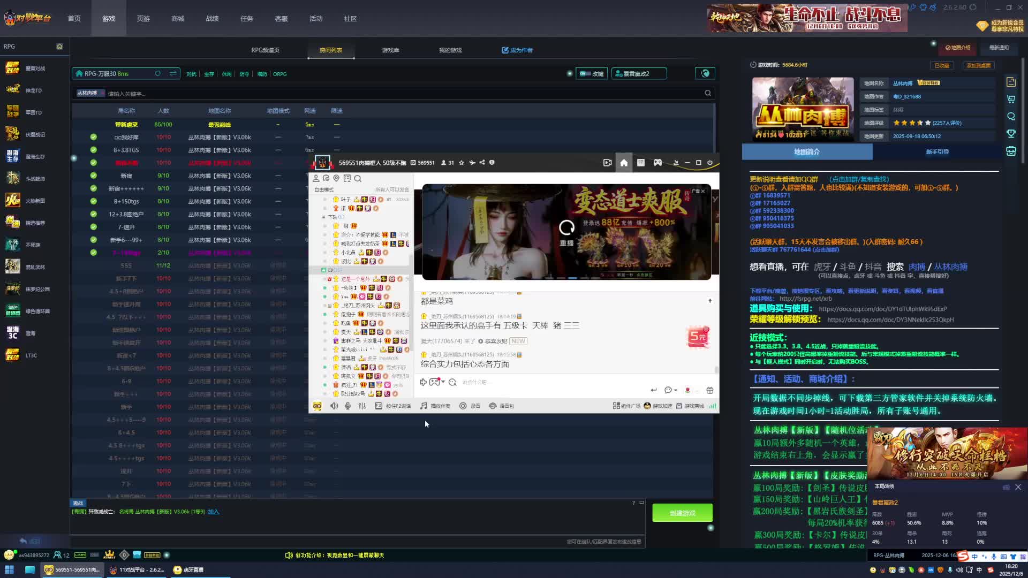1028x578 pixels.
Task: Open audio mixer settings icon
Action: pos(362,406)
